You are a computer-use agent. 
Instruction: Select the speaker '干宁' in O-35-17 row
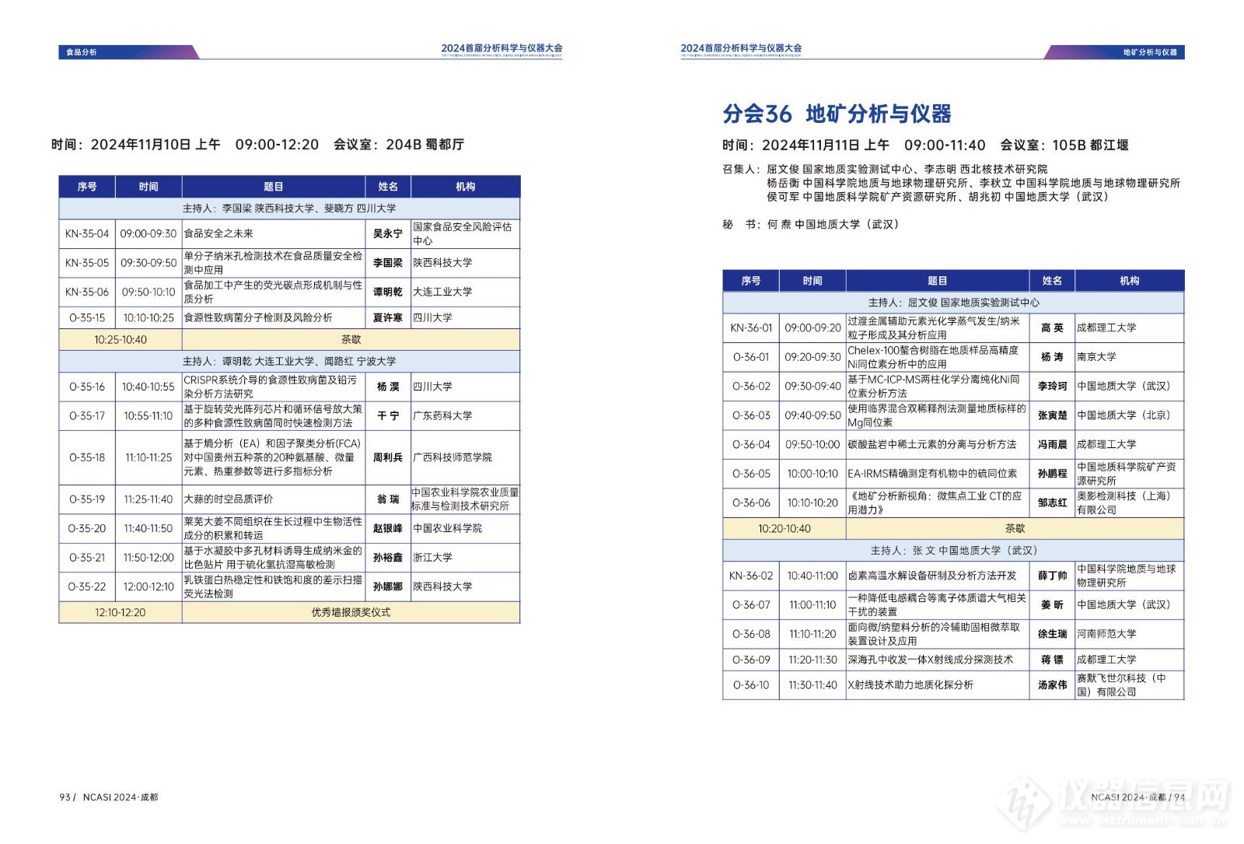(x=387, y=415)
